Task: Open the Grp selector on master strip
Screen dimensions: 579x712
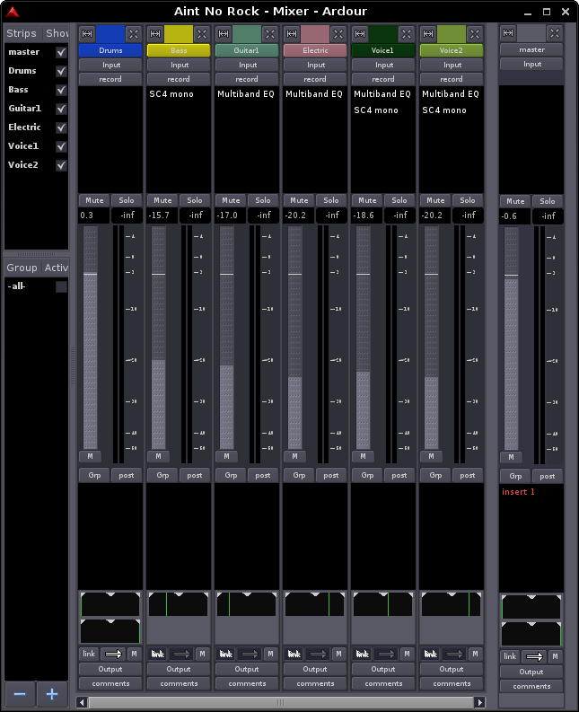Action: coord(515,476)
